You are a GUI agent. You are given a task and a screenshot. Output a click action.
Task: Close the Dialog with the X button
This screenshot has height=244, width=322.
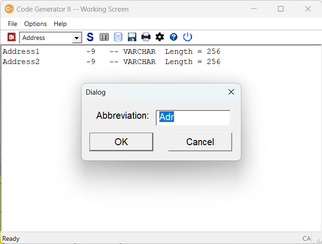pyautogui.click(x=231, y=92)
